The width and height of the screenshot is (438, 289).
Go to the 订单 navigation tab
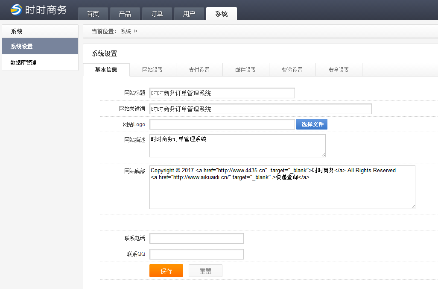157,14
